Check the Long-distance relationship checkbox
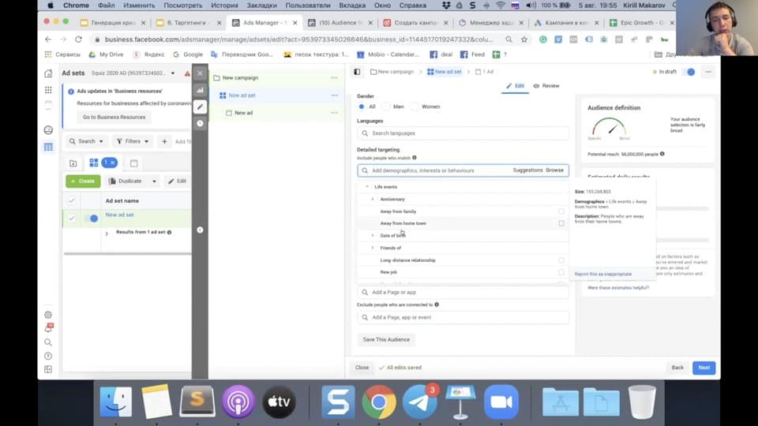 [561, 260]
